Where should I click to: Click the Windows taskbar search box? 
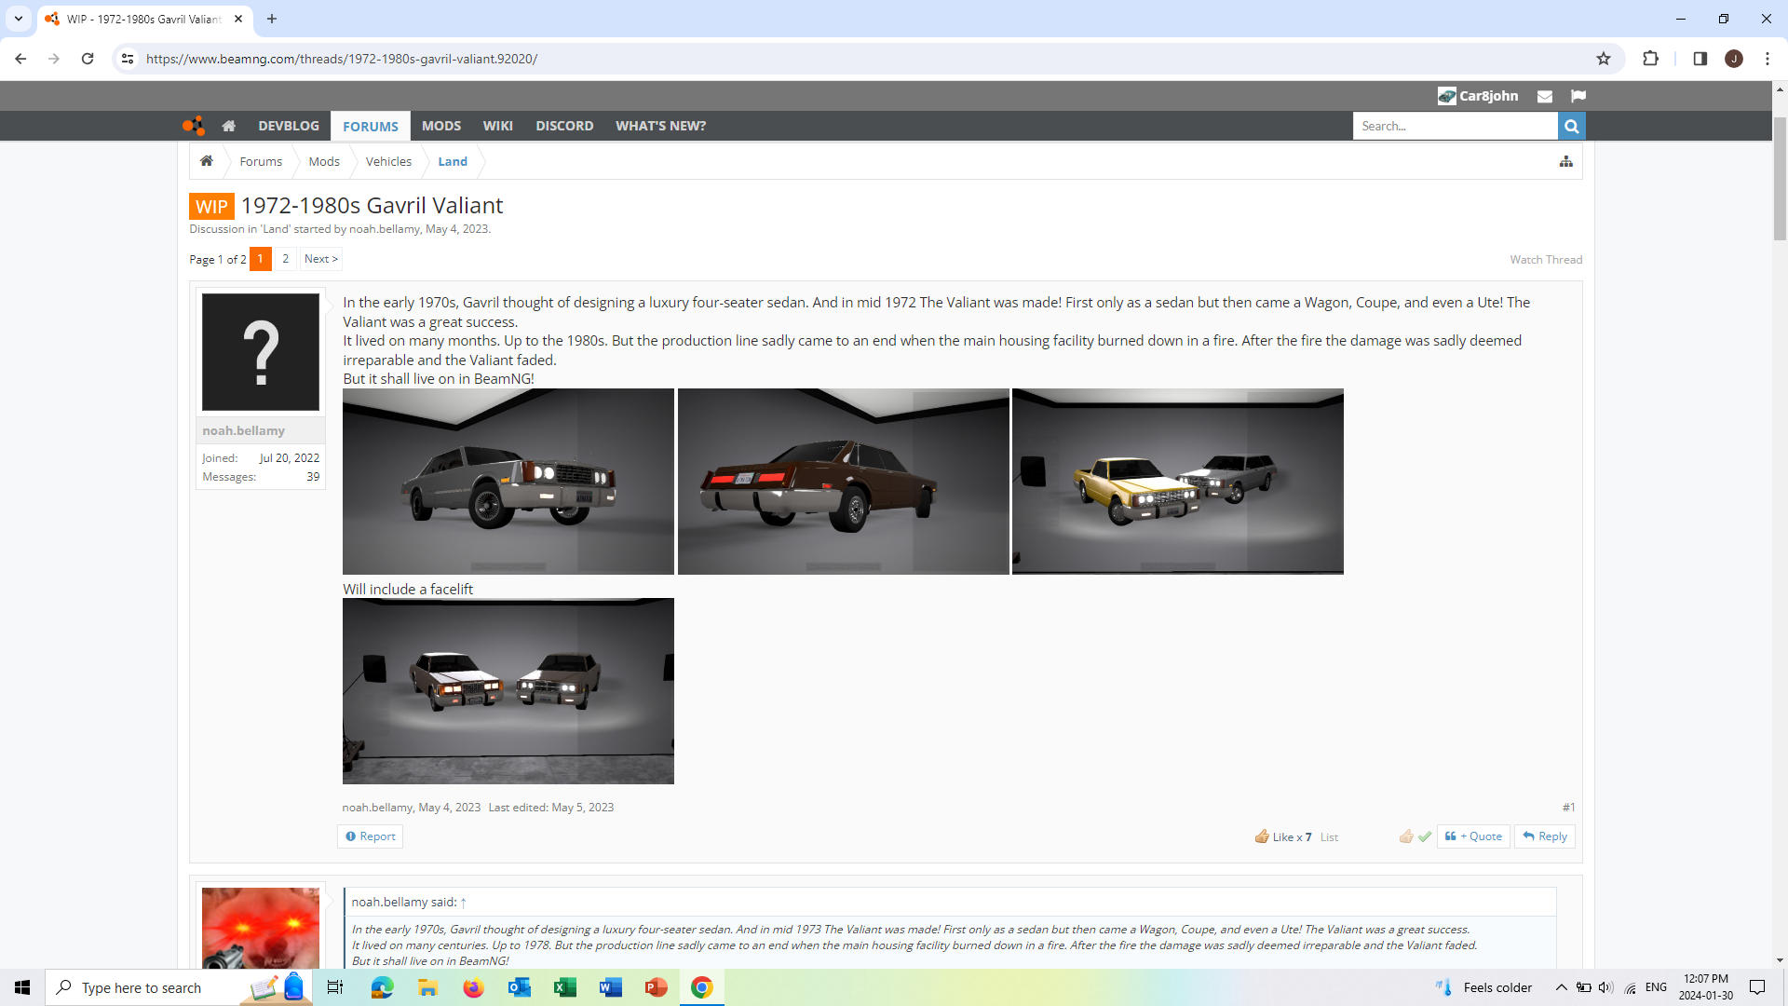pos(177,987)
